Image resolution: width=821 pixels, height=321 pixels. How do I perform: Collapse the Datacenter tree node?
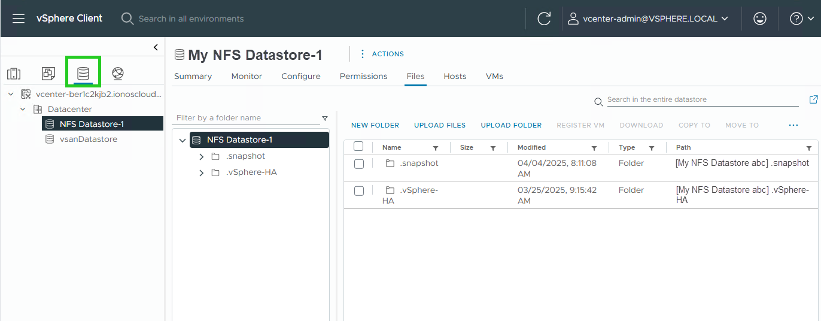pyautogui.click(x=23, y=109)
